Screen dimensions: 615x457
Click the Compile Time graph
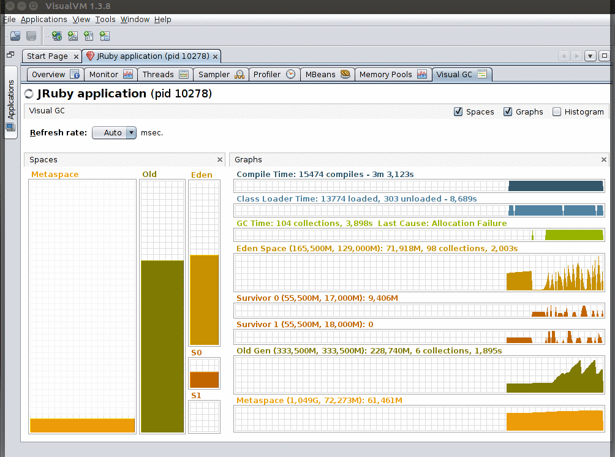(419, 186)
